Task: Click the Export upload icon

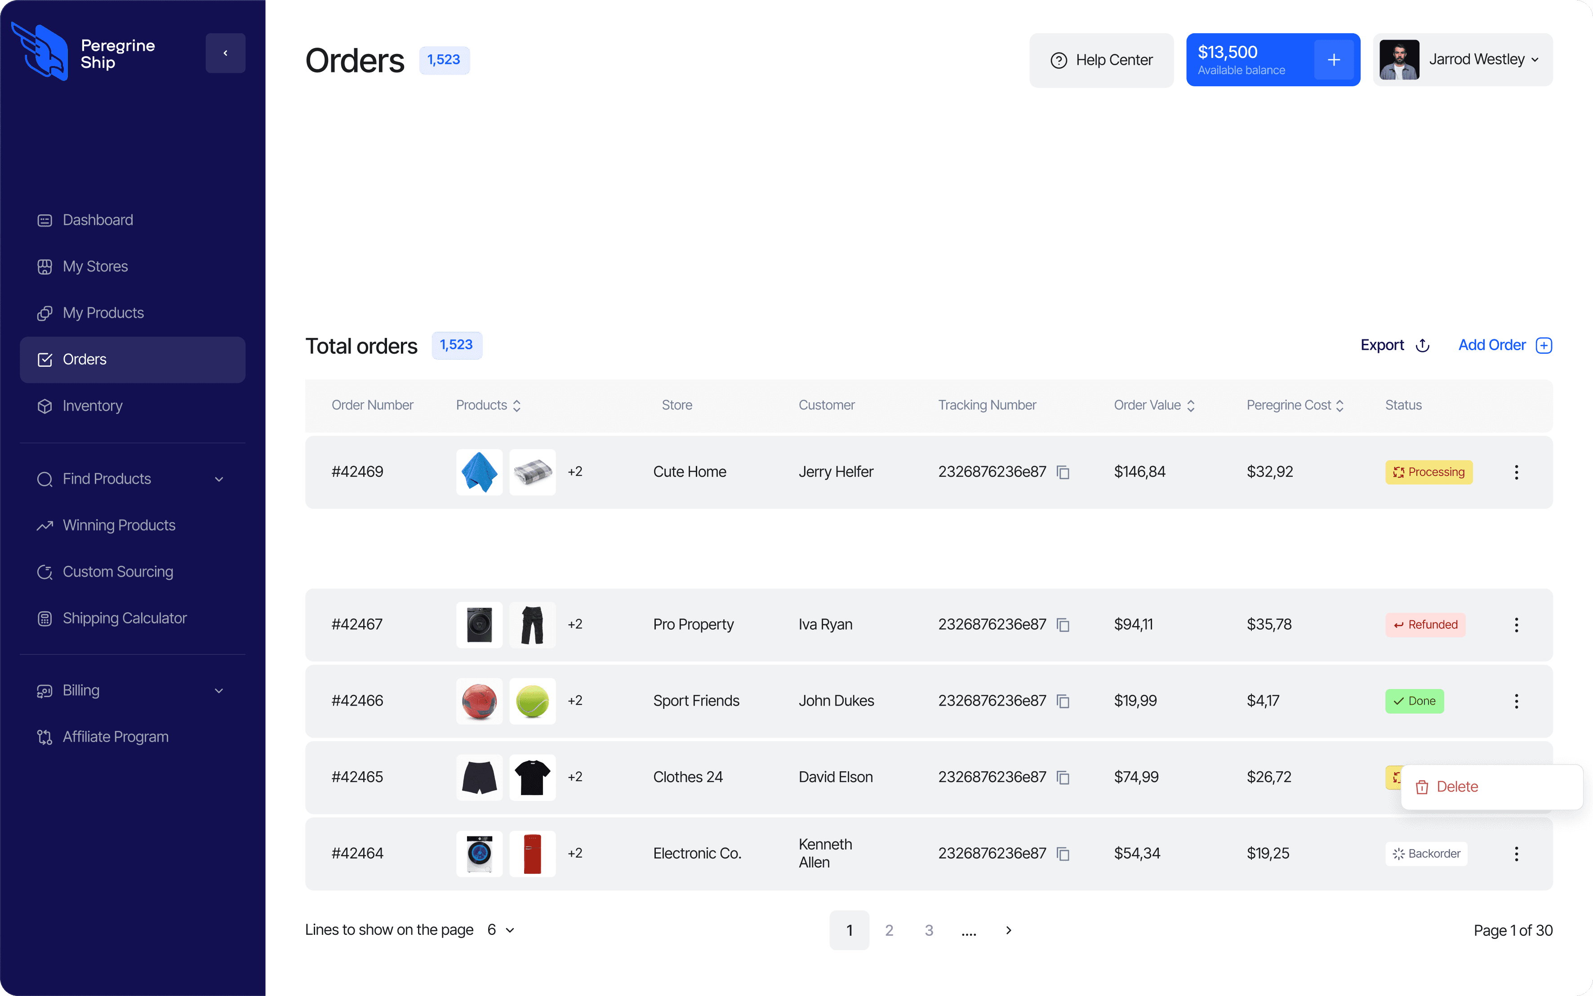Action: click(x=1422, y=346)
